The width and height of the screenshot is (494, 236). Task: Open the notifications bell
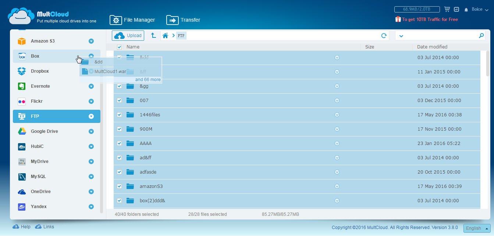pos(466,10)
